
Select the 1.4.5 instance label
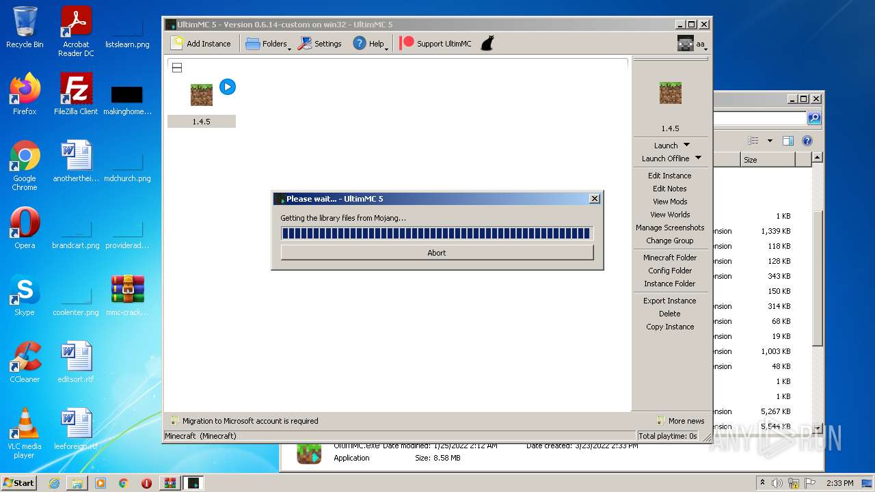[x=201, y=122]
